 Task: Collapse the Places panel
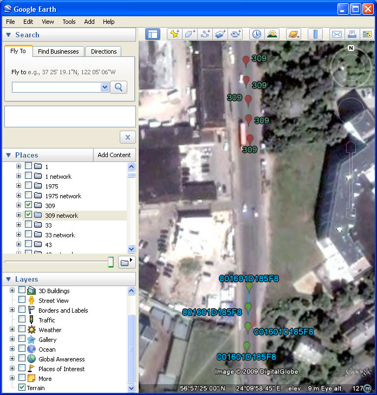tap(8, 155)
